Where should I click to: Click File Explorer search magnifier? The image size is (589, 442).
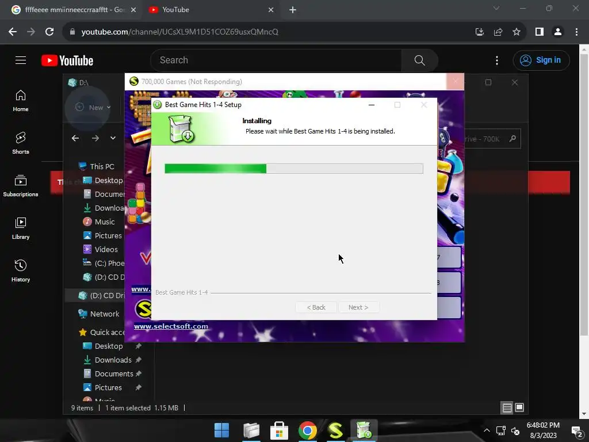tap(512, 139)
